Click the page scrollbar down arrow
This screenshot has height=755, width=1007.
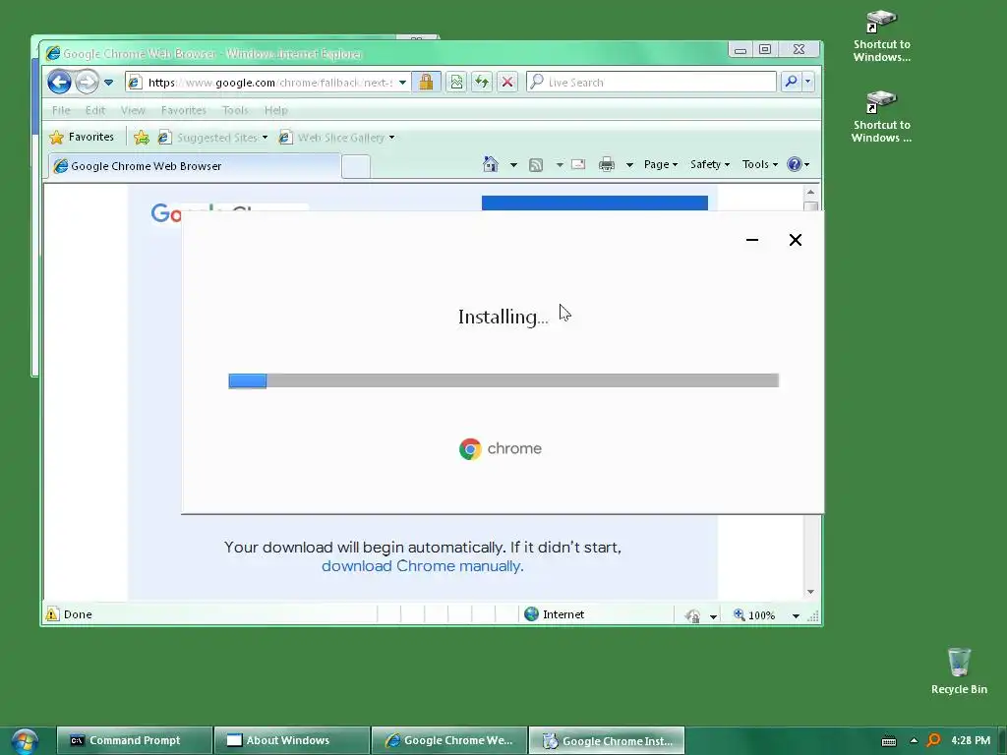pyautogui.click(x=810, y=592)
